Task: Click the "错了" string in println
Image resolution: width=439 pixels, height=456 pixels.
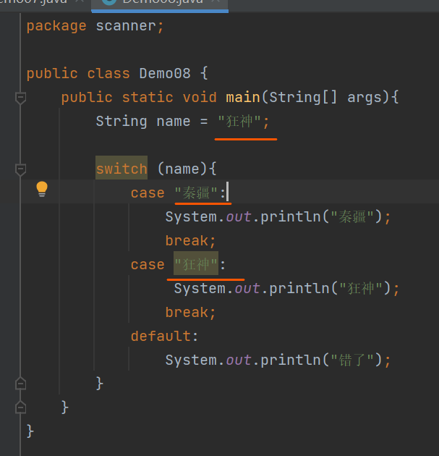Action: coord(351,360)
